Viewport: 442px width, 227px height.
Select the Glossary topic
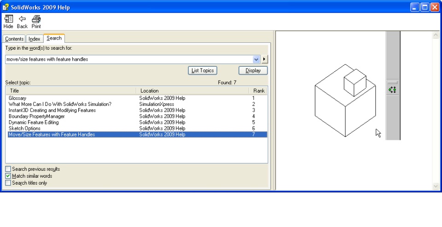tap(17, 98)
